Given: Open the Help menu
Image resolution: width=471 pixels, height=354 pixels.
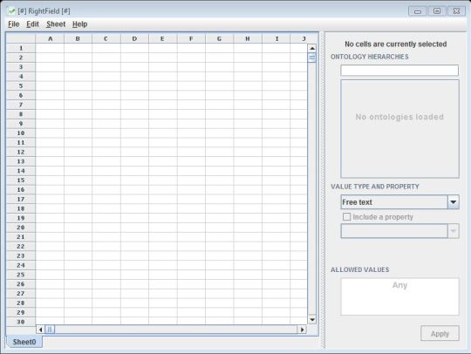Looking at the screenshot, I should (x=80, y=24).
